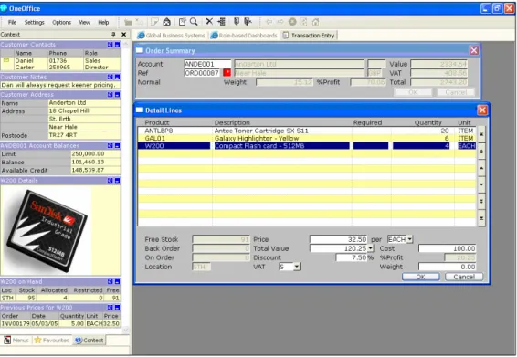
Task: Click the black X delete toolbar icon
Action: 209,22
